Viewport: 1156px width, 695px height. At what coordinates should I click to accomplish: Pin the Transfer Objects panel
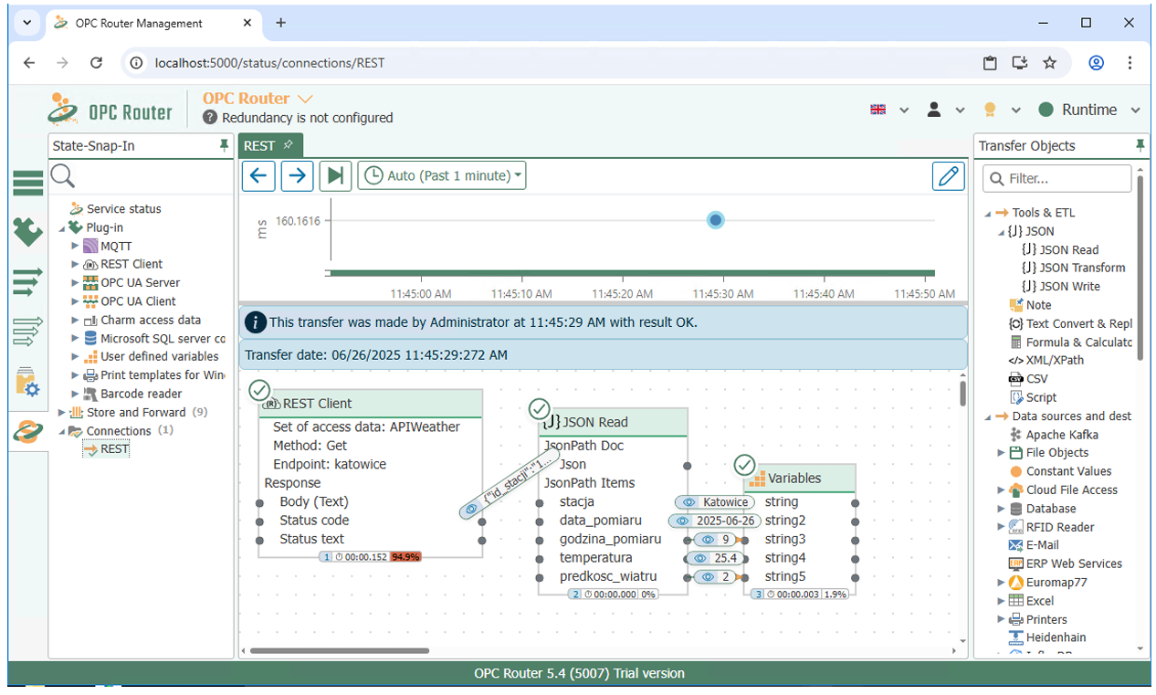pyautogui.click(x=1140, y=145)
